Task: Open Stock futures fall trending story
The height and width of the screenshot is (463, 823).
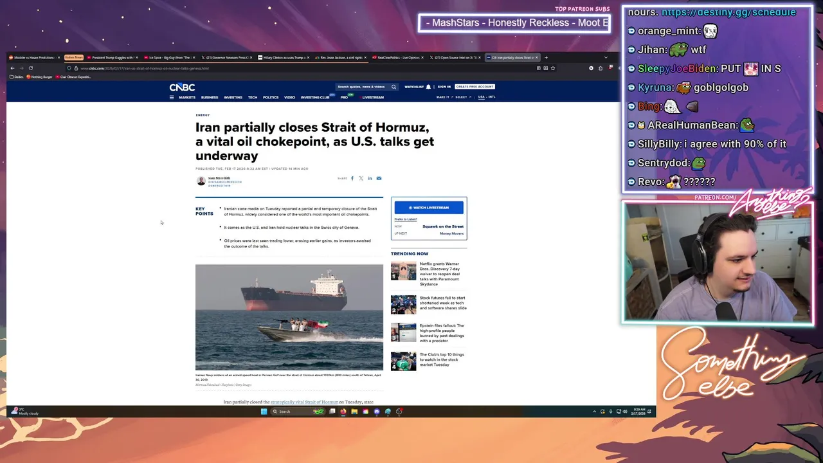Action: click(443, 303)
